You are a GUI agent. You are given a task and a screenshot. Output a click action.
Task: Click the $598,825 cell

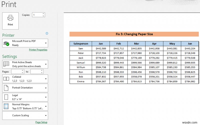190,72
